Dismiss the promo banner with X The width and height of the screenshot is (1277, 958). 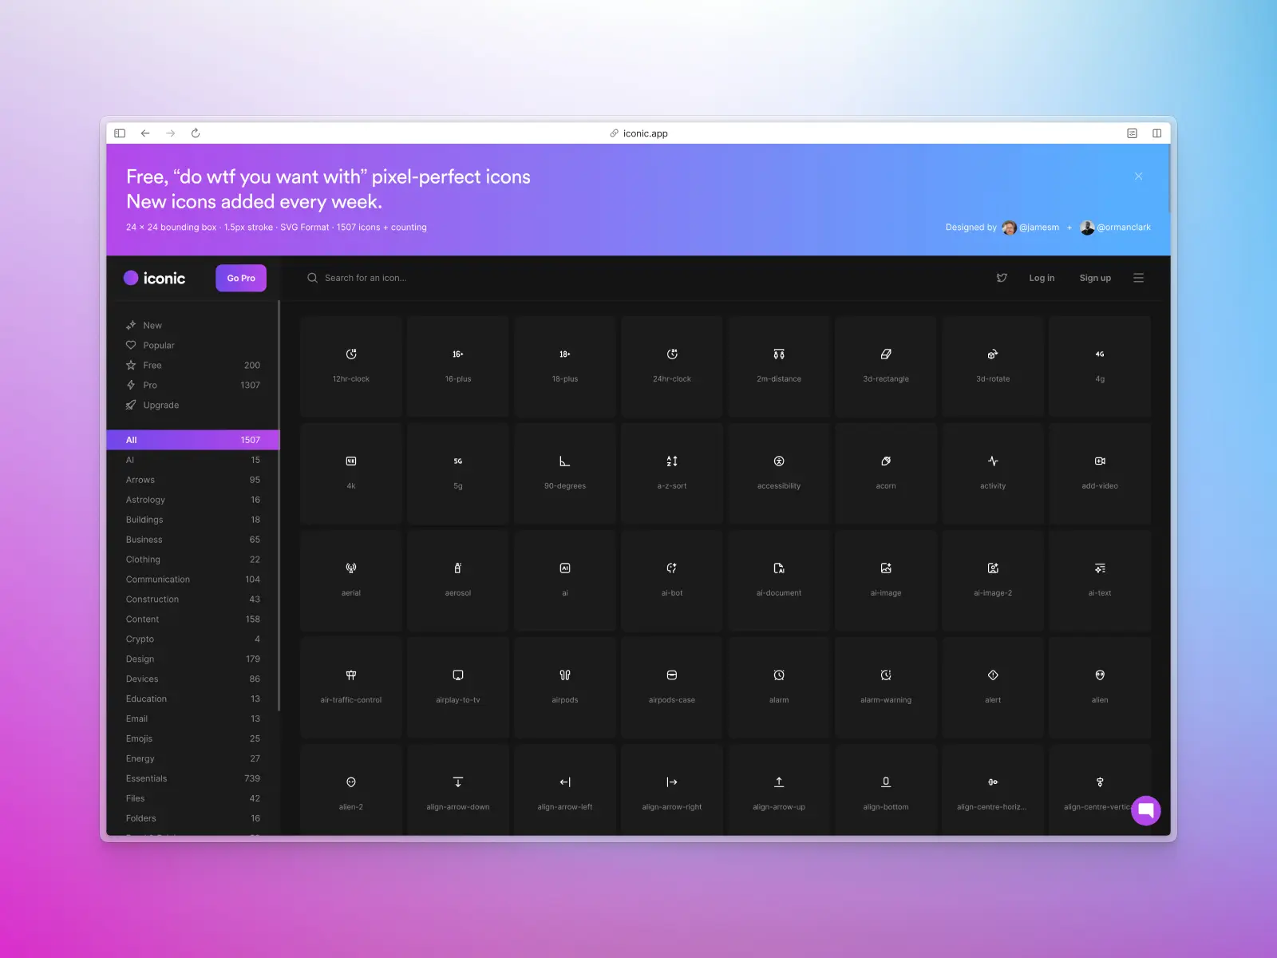[1139, 176]
